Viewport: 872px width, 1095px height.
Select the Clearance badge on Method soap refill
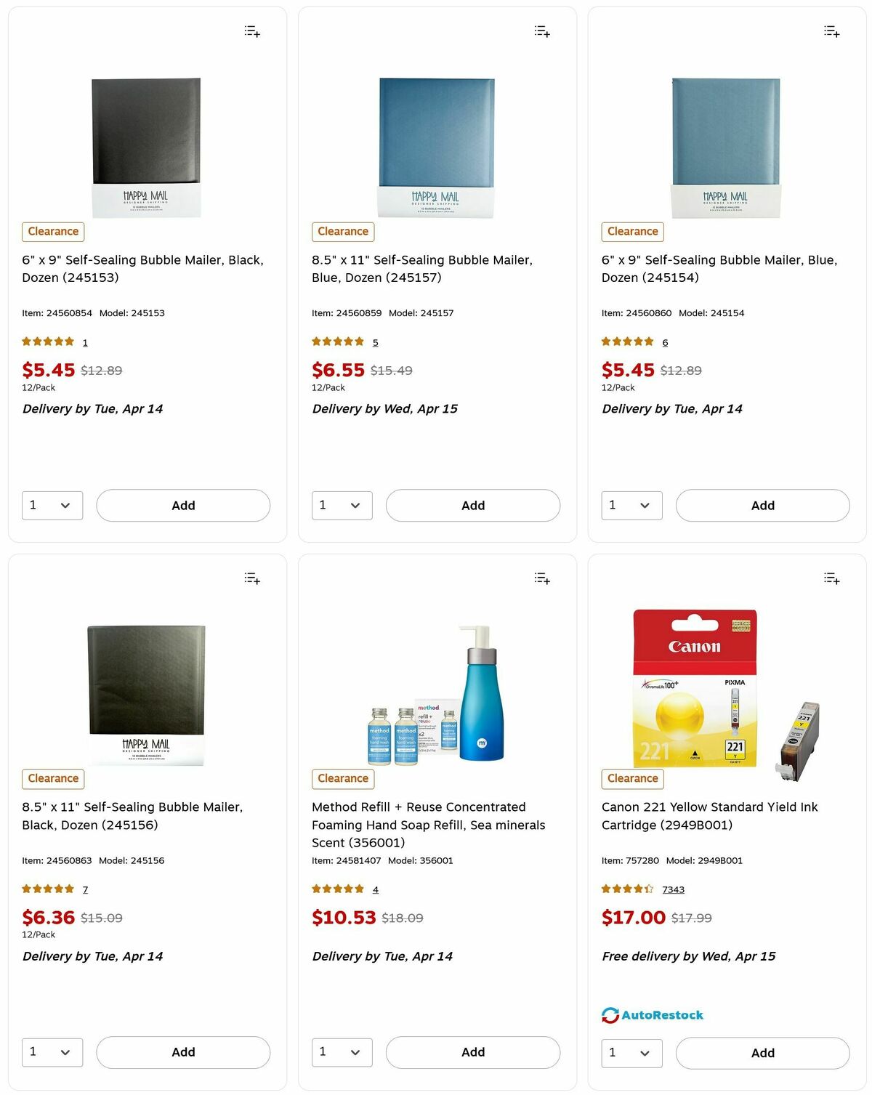point(342,778)
